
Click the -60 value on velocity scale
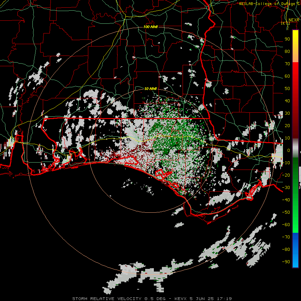pos(286,225)
